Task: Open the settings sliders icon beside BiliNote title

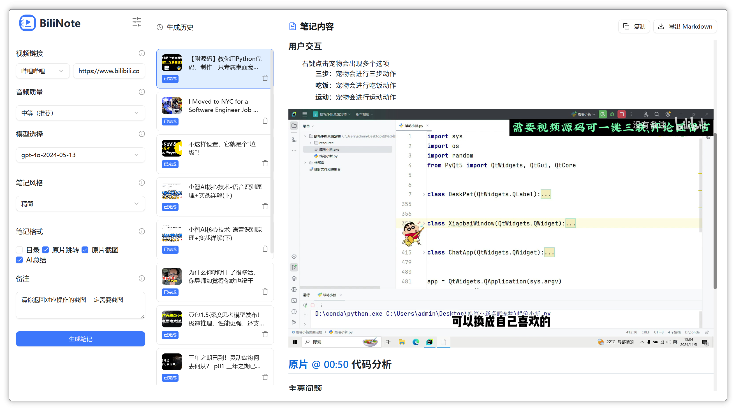Action: [x=136, y=22]
